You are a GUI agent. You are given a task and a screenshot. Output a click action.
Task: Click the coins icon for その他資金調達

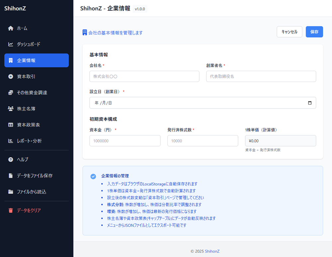(11, 93)
